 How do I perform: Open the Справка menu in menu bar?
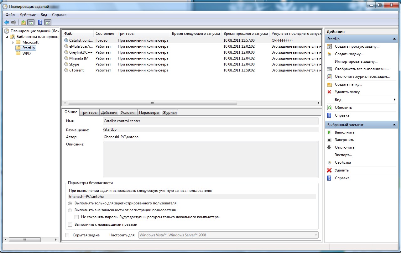coord(59,15)
